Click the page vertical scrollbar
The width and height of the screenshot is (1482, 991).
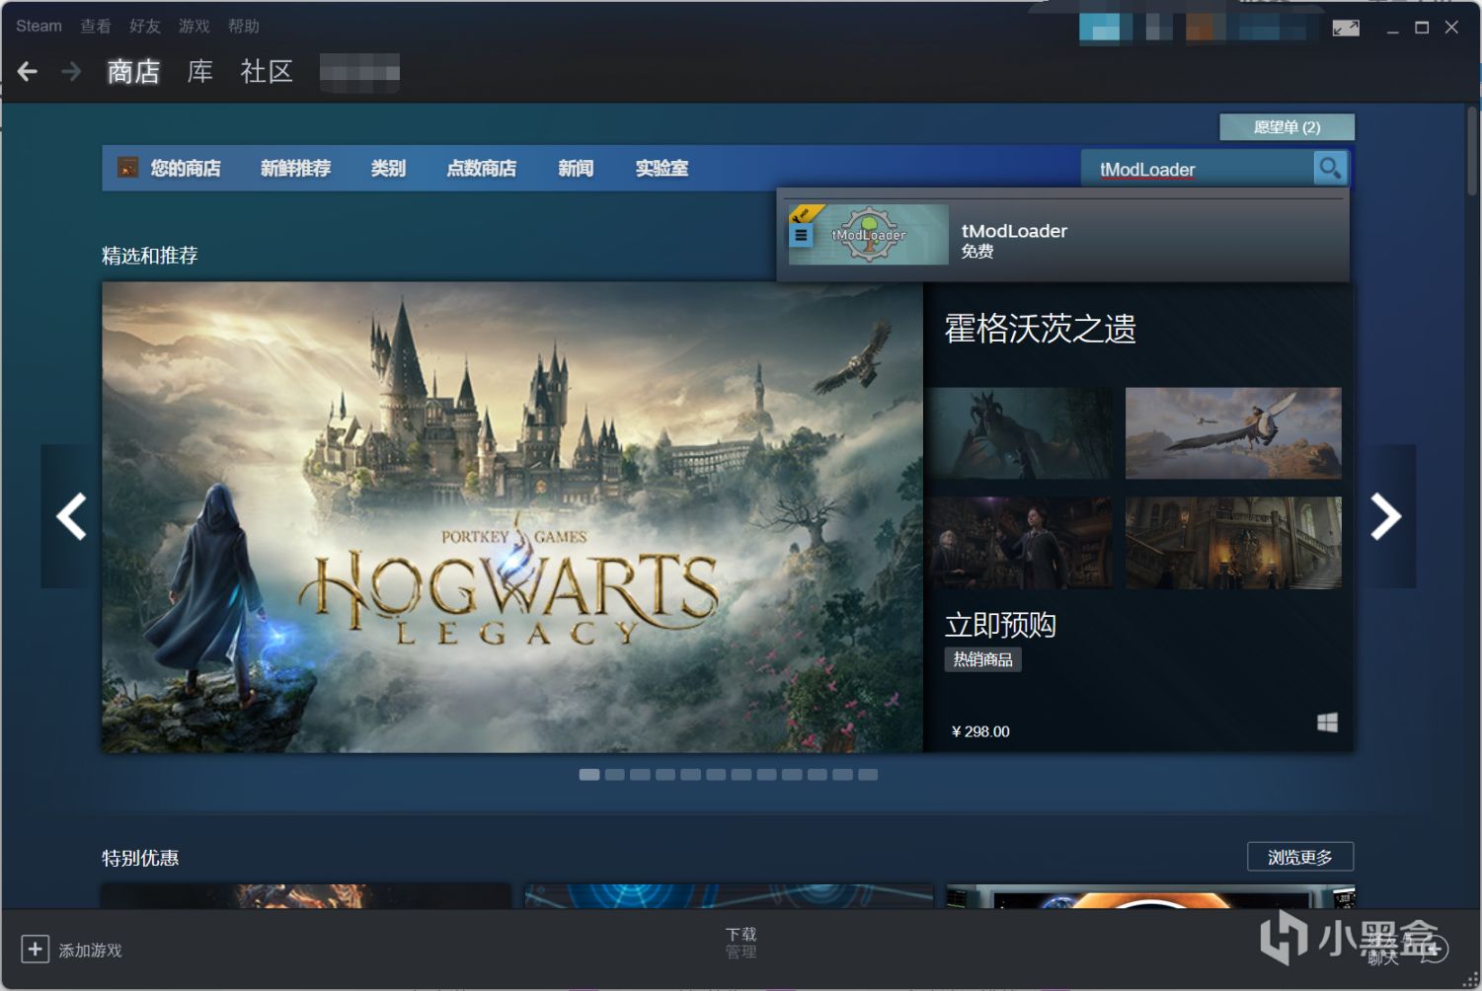[x=1472, y=150]
